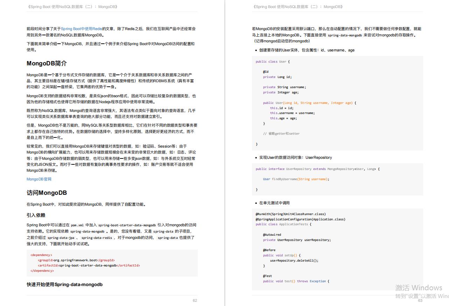Click the groupId org.springframework.boot line
The width and height of the screenshot is (449, 306).
click(76, 260)
